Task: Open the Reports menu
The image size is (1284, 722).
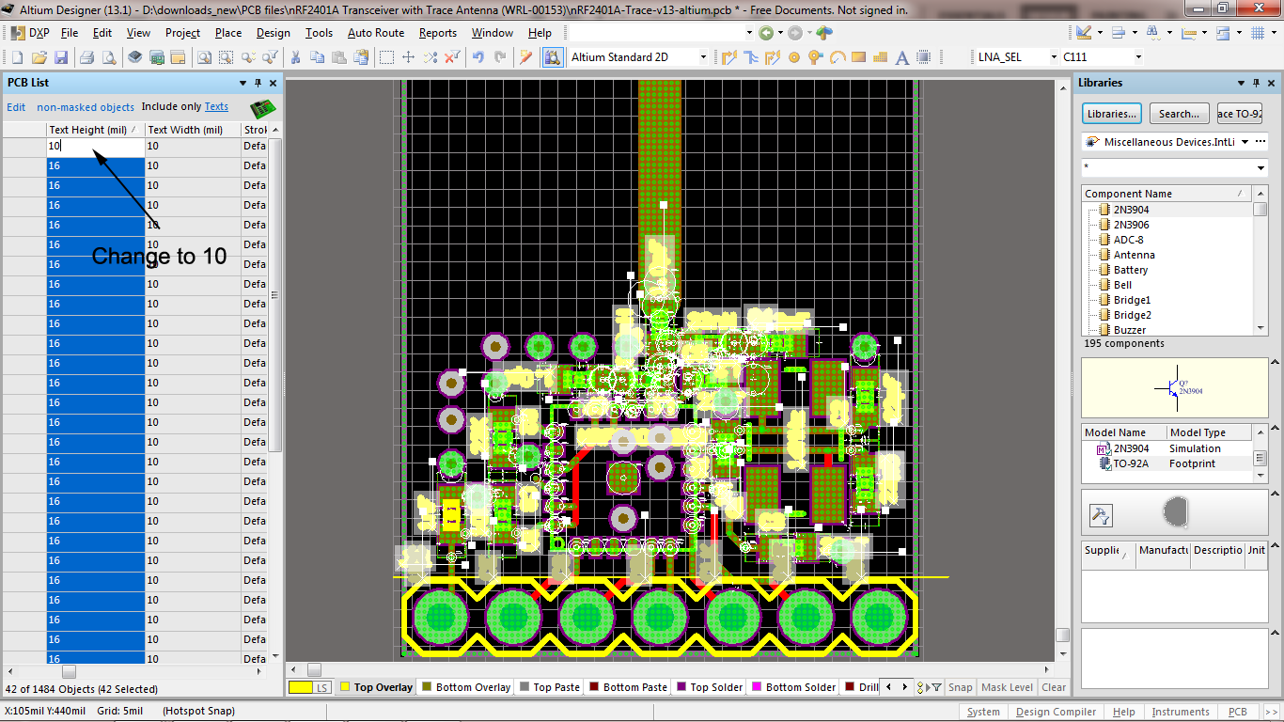Action: point(438,33)
